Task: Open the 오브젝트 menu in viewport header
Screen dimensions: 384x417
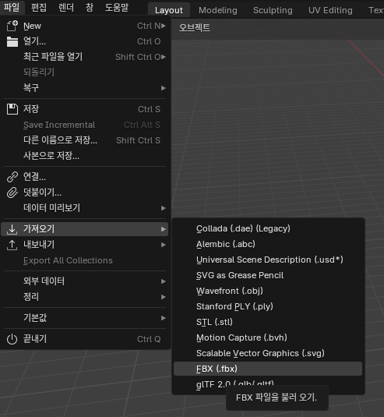Action: point(195,27)
